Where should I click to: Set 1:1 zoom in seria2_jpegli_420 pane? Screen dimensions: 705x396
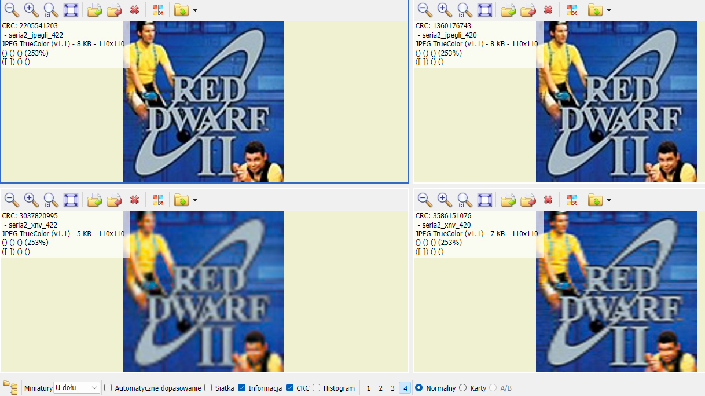(464, 10)
